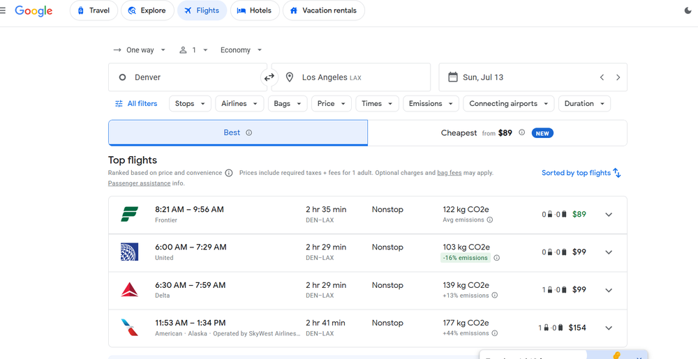Open the Airlines filter dropdown
The image size is (698, 359).
pos(239,104)
